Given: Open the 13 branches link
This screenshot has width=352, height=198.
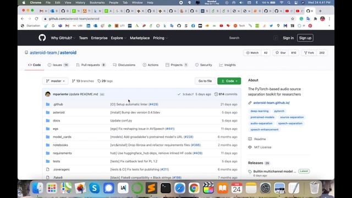Looking at the screenshot, I should [83, 81].
